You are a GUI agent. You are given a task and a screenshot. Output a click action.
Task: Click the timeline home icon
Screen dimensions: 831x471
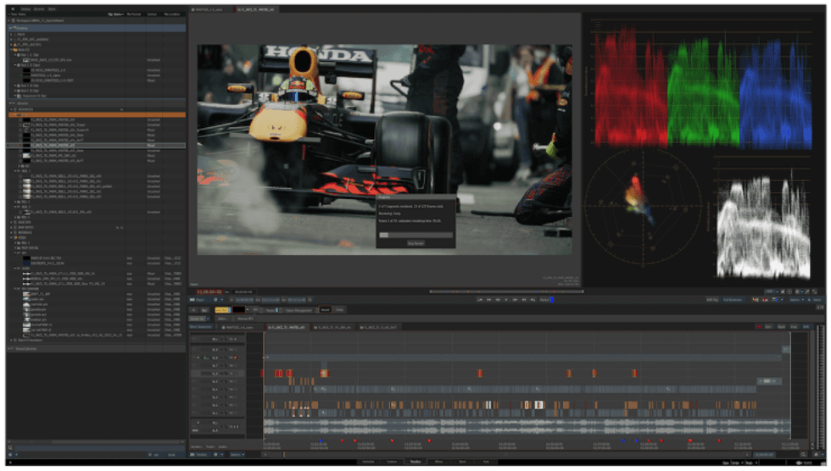pyautogui.click(x=816, y=455)
